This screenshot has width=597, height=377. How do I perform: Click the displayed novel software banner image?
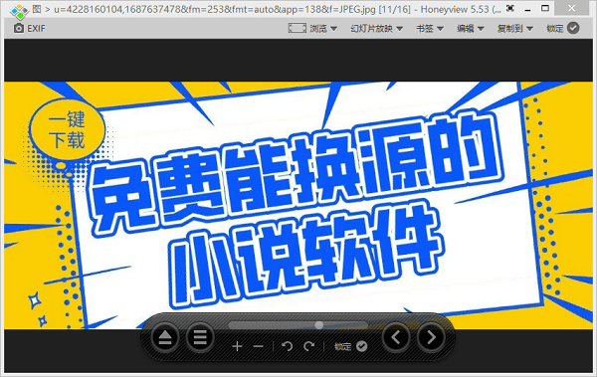(298, 206)
